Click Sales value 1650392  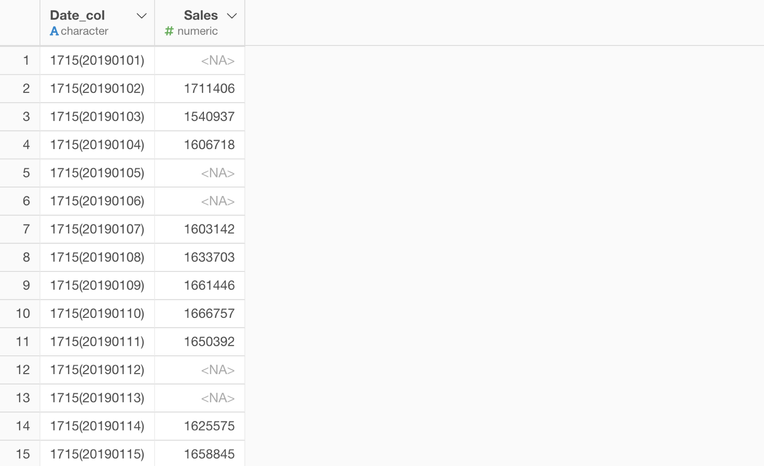[209, 342]
